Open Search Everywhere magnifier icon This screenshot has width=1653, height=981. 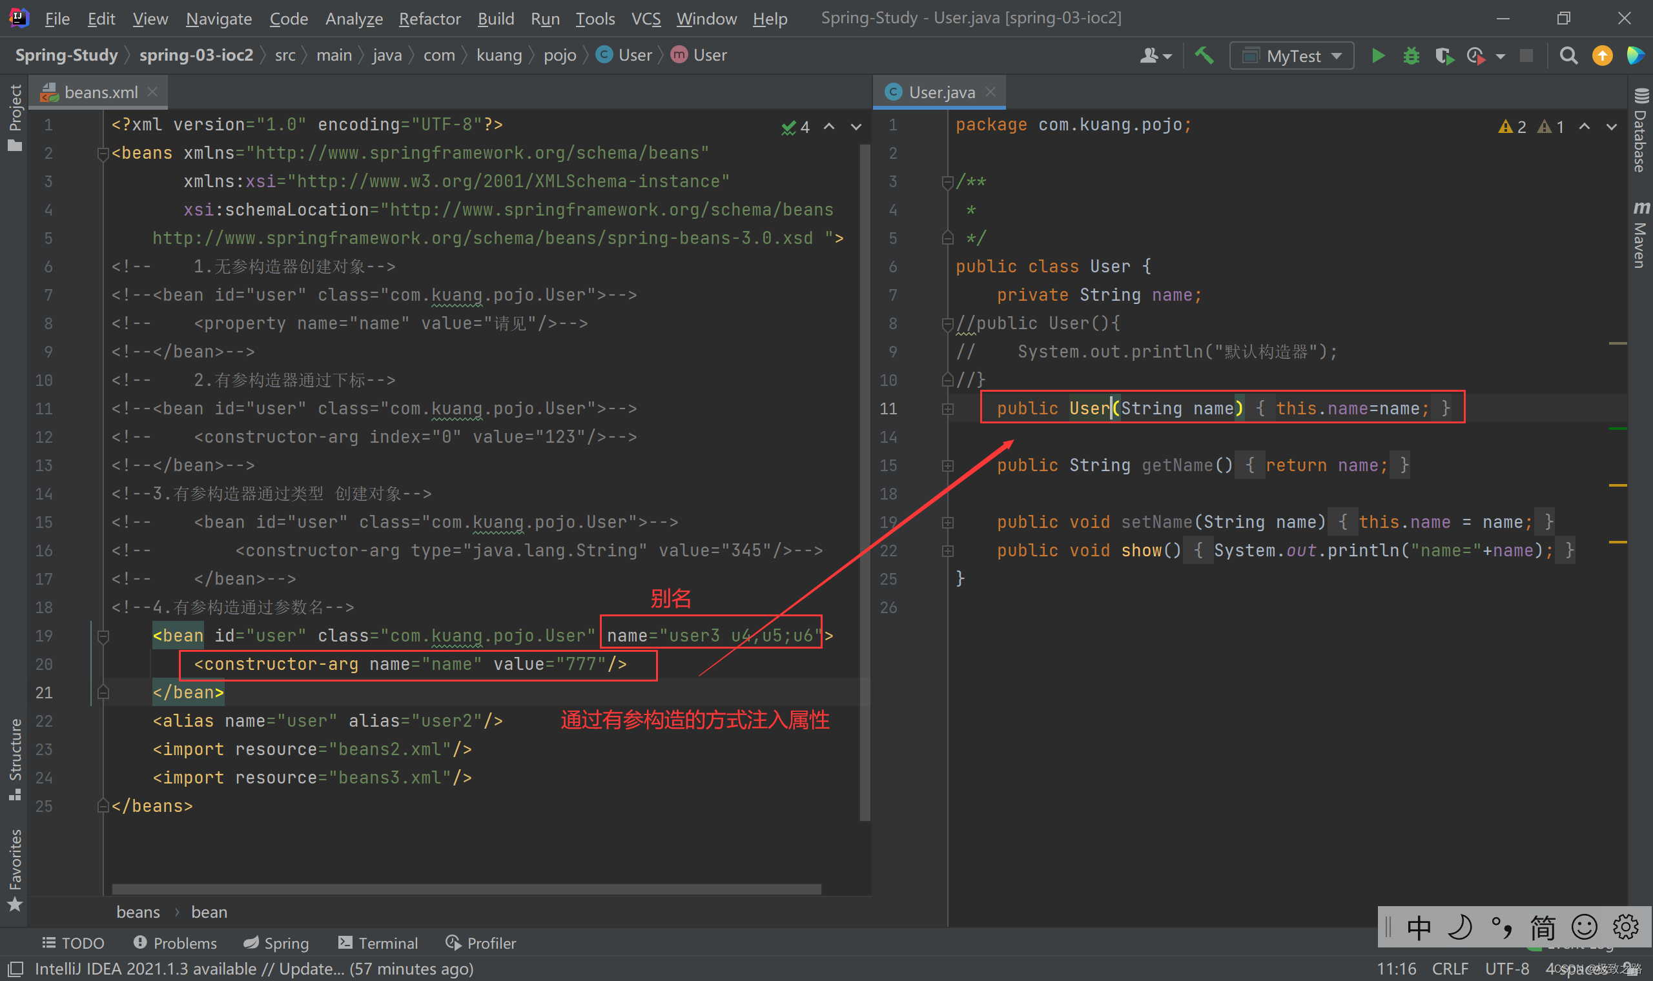tap(1568, 56)
